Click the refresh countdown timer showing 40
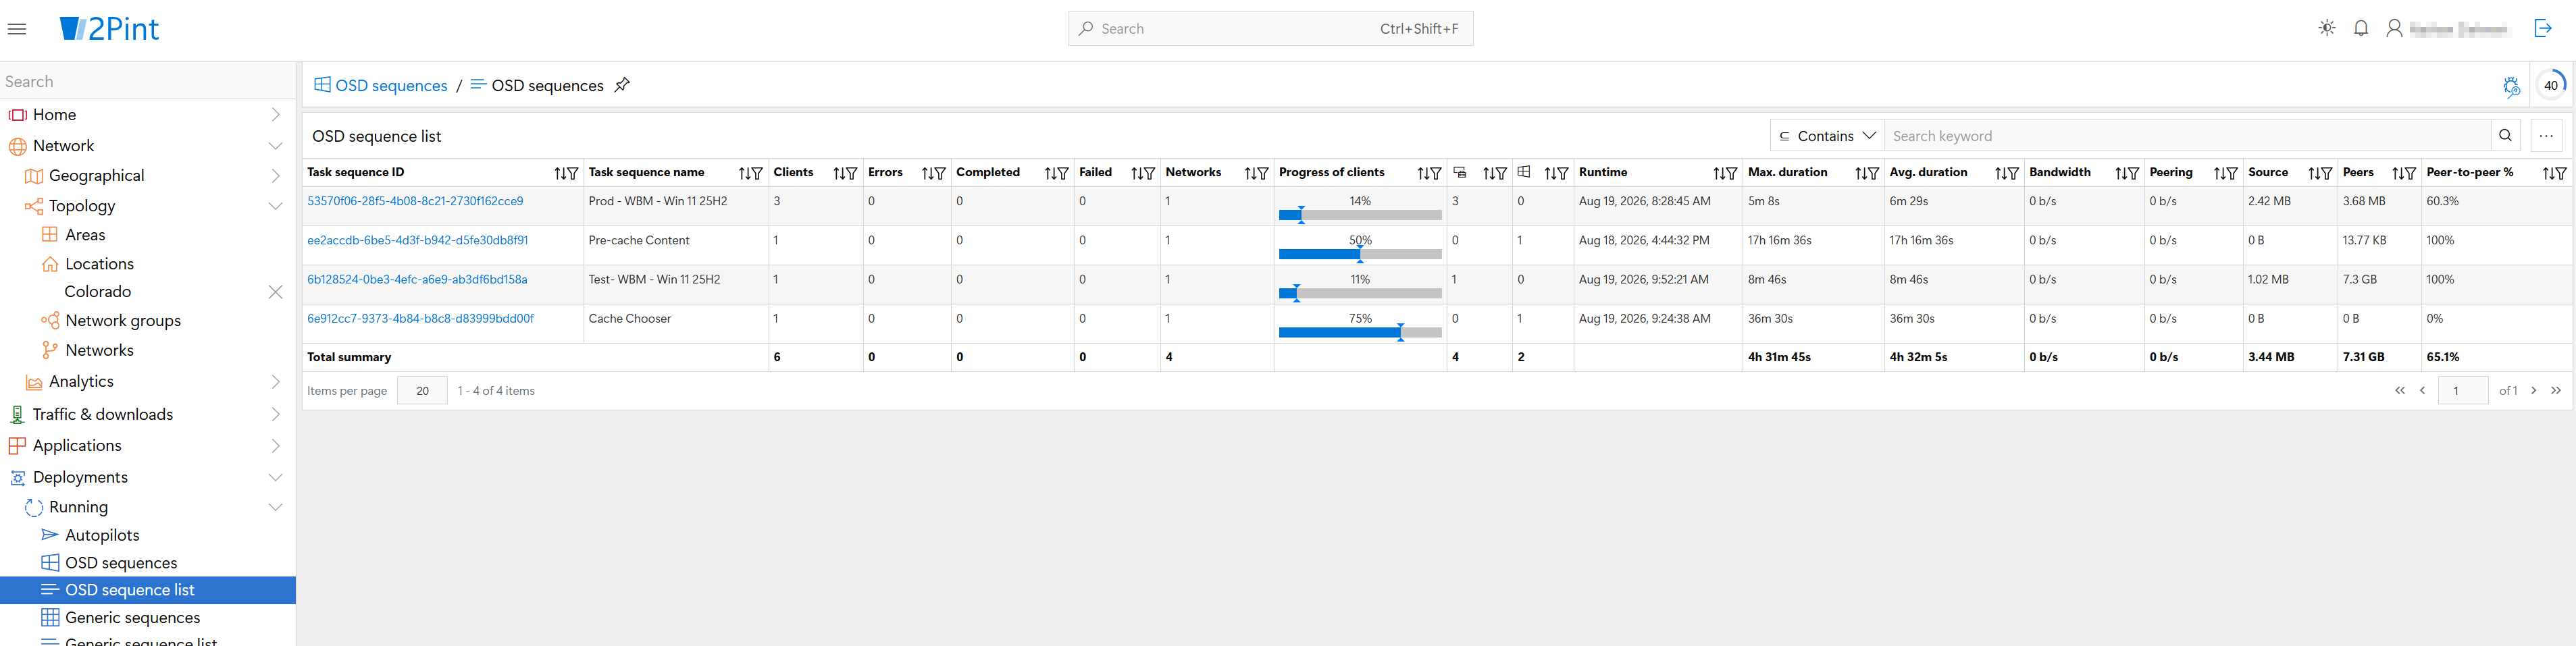The image size is (2576, 646). pos(2551,85)
